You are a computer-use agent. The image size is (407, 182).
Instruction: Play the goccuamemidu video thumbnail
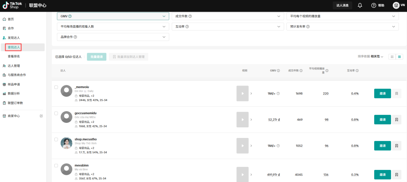pos(242,120)
